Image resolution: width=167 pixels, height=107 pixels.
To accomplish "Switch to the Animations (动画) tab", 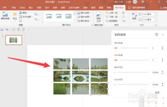I will click(63, 7).
